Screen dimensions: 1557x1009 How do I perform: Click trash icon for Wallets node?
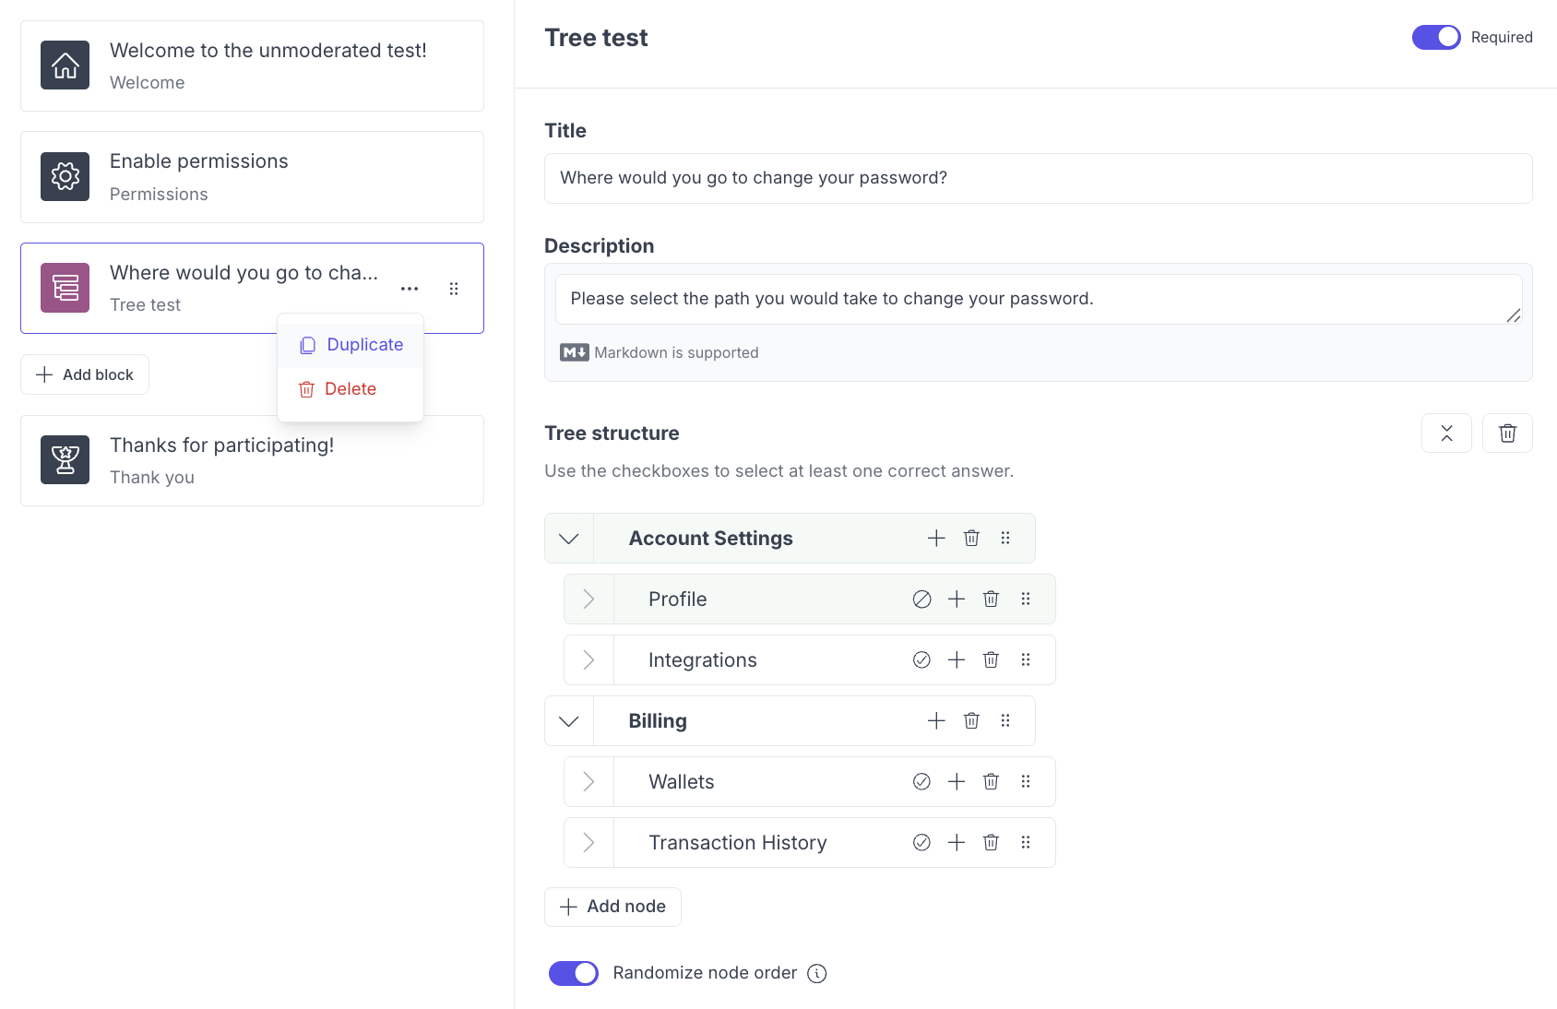[991, 782]
